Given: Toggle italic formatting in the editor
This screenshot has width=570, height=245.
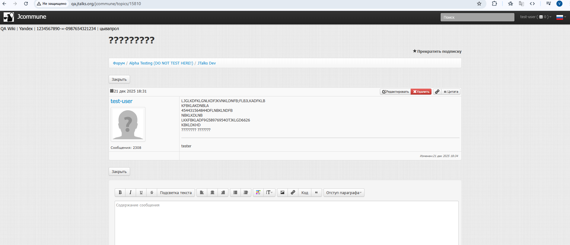Looking at the screenshot, I should [130, 193].
